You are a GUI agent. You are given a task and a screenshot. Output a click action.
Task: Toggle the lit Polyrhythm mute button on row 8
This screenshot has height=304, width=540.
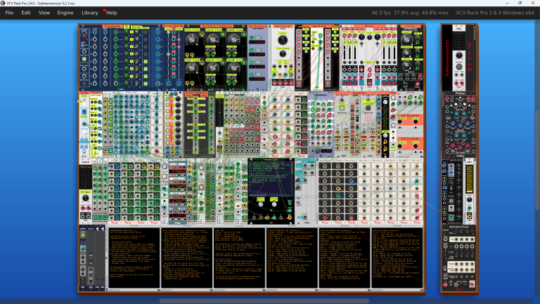146,84
